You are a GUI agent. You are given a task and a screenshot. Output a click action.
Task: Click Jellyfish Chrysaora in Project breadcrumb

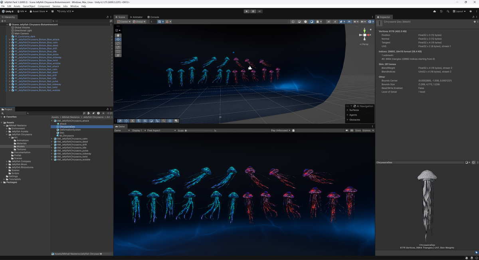tap(93, 117)
